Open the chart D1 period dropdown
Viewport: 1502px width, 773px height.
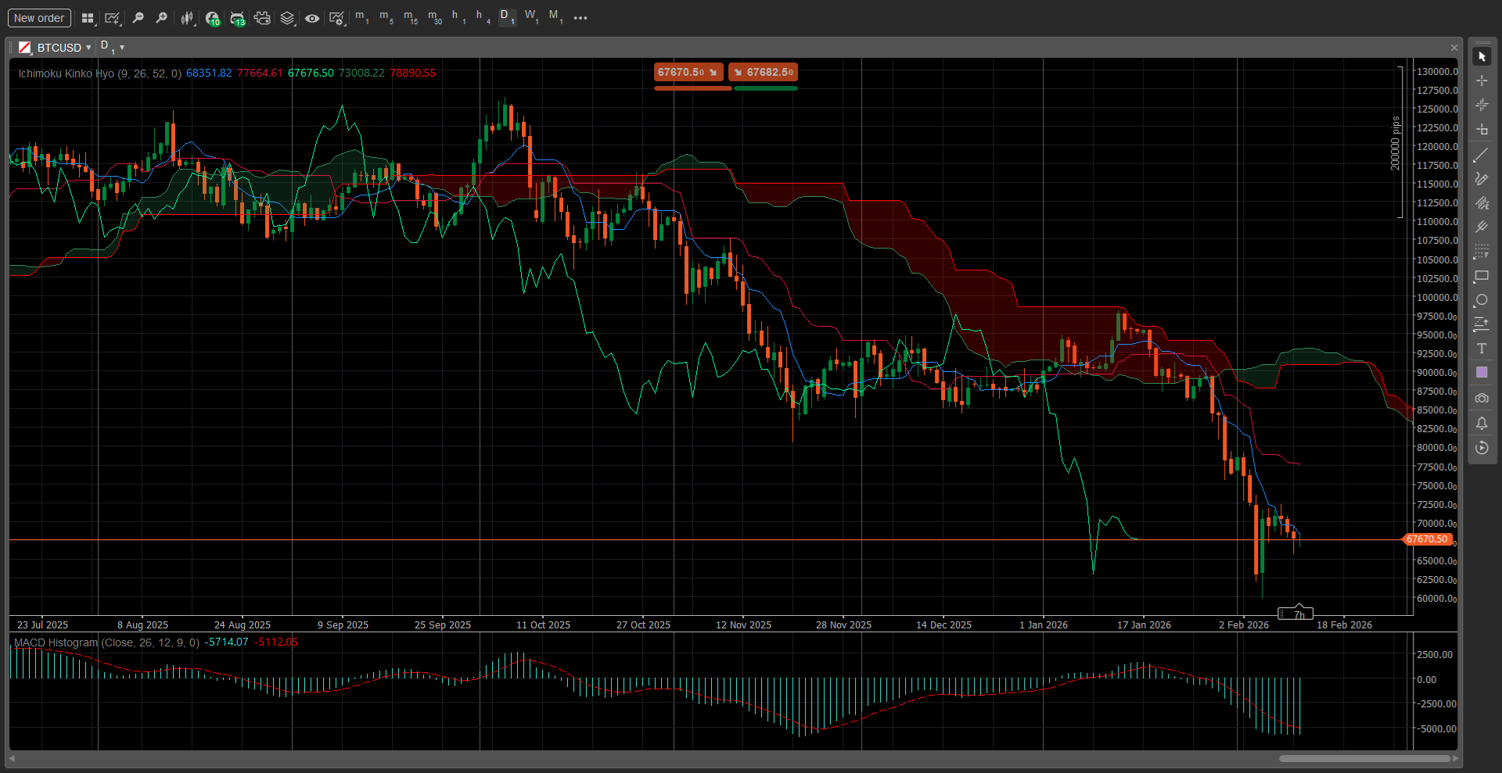coord(113,47)
